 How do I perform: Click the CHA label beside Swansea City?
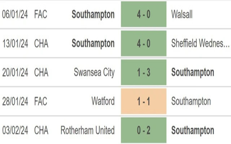pos(41,72)
